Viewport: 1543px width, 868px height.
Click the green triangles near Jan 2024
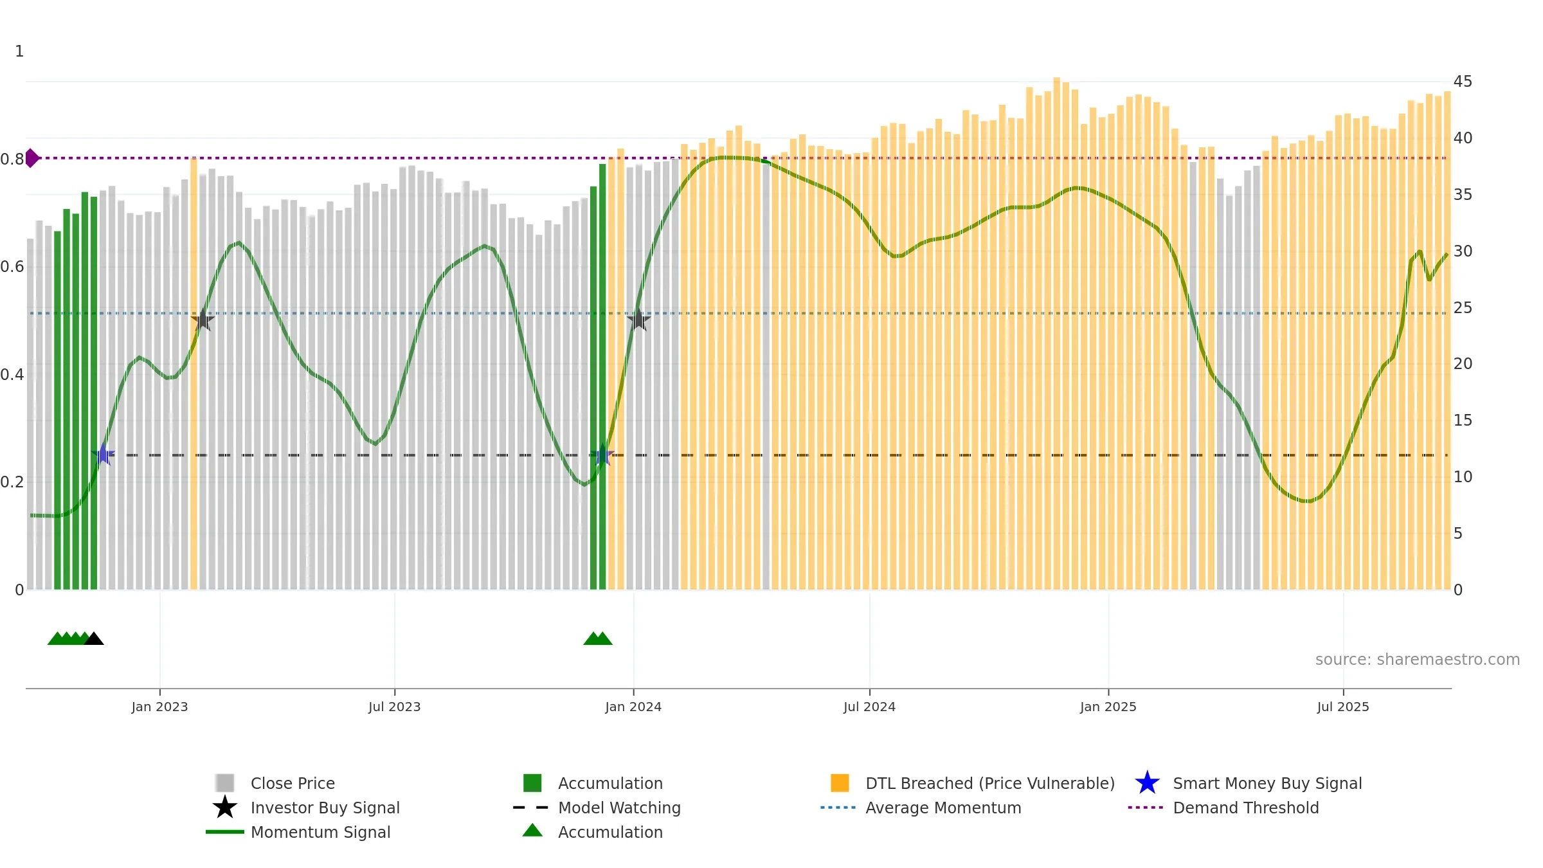tap(597, 638)
